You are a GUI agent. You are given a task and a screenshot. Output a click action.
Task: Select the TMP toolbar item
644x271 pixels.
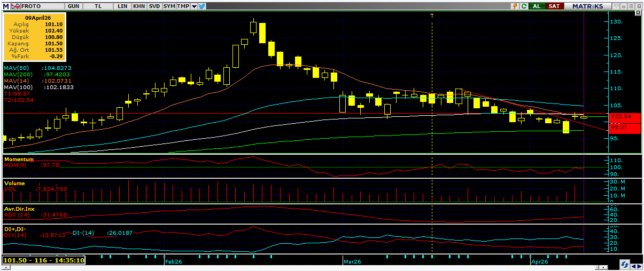pos(183,6)
